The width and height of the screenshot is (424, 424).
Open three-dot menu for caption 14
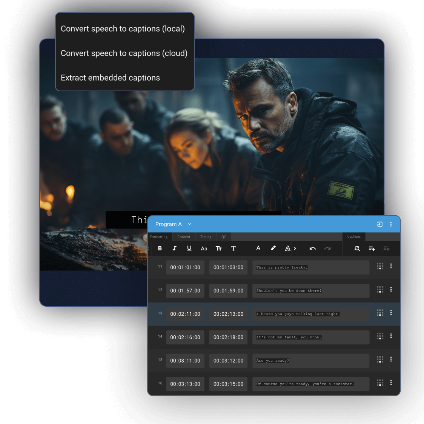tap(391, 336)
